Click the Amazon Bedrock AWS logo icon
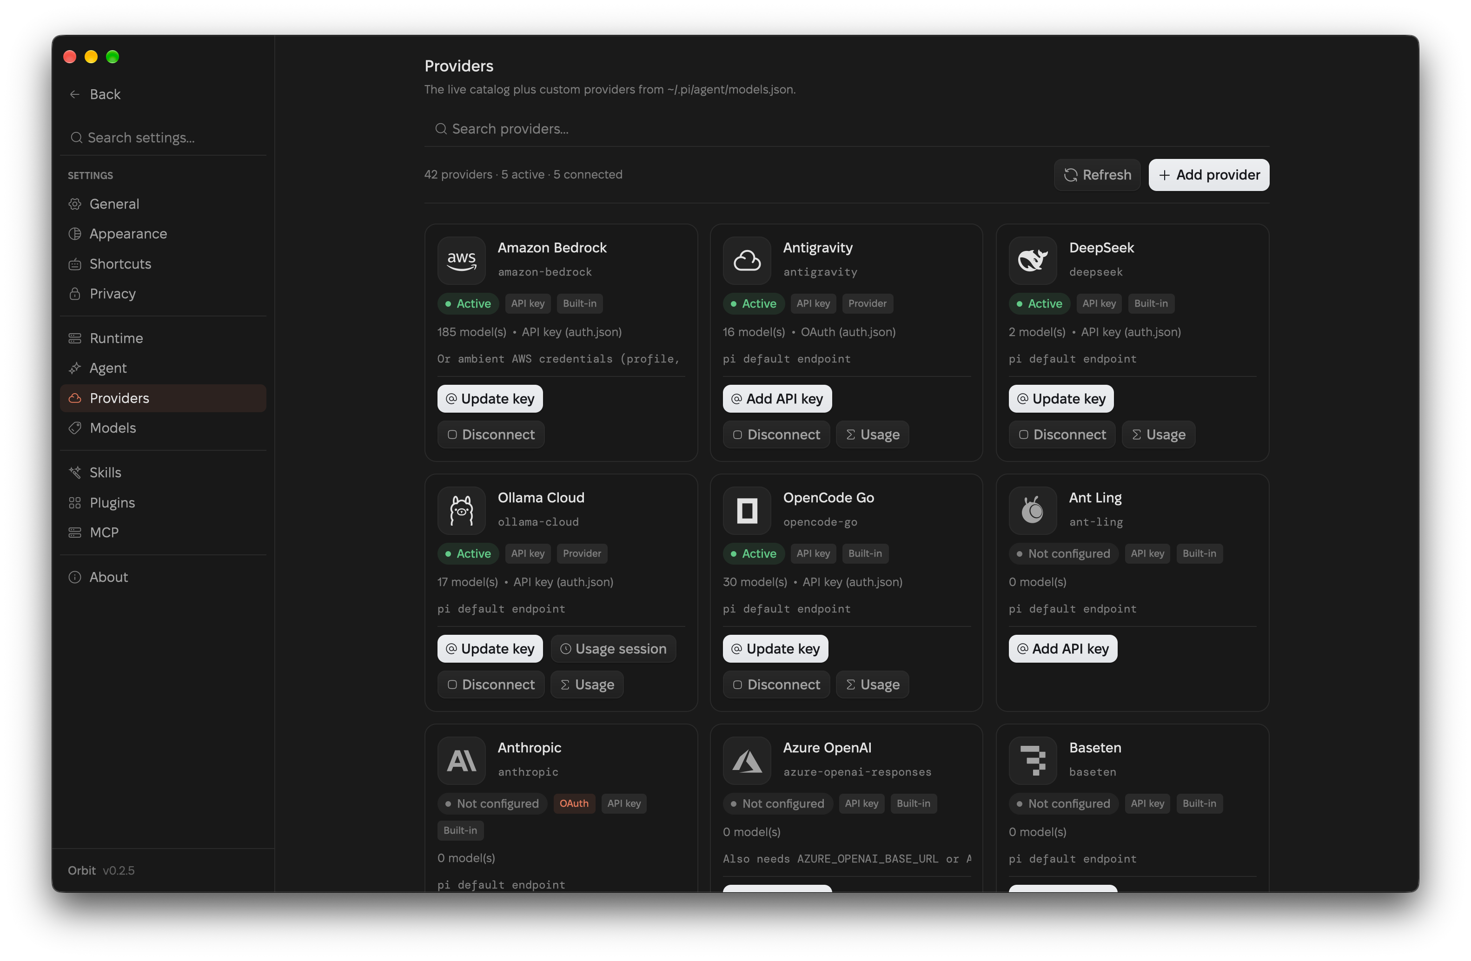The image size is (1471, 961). click(x=461, y=260)
